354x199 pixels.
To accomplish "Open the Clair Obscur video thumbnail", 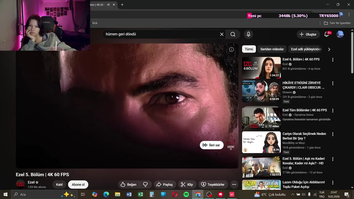I will pyautogui.click(x=261, y=91).
